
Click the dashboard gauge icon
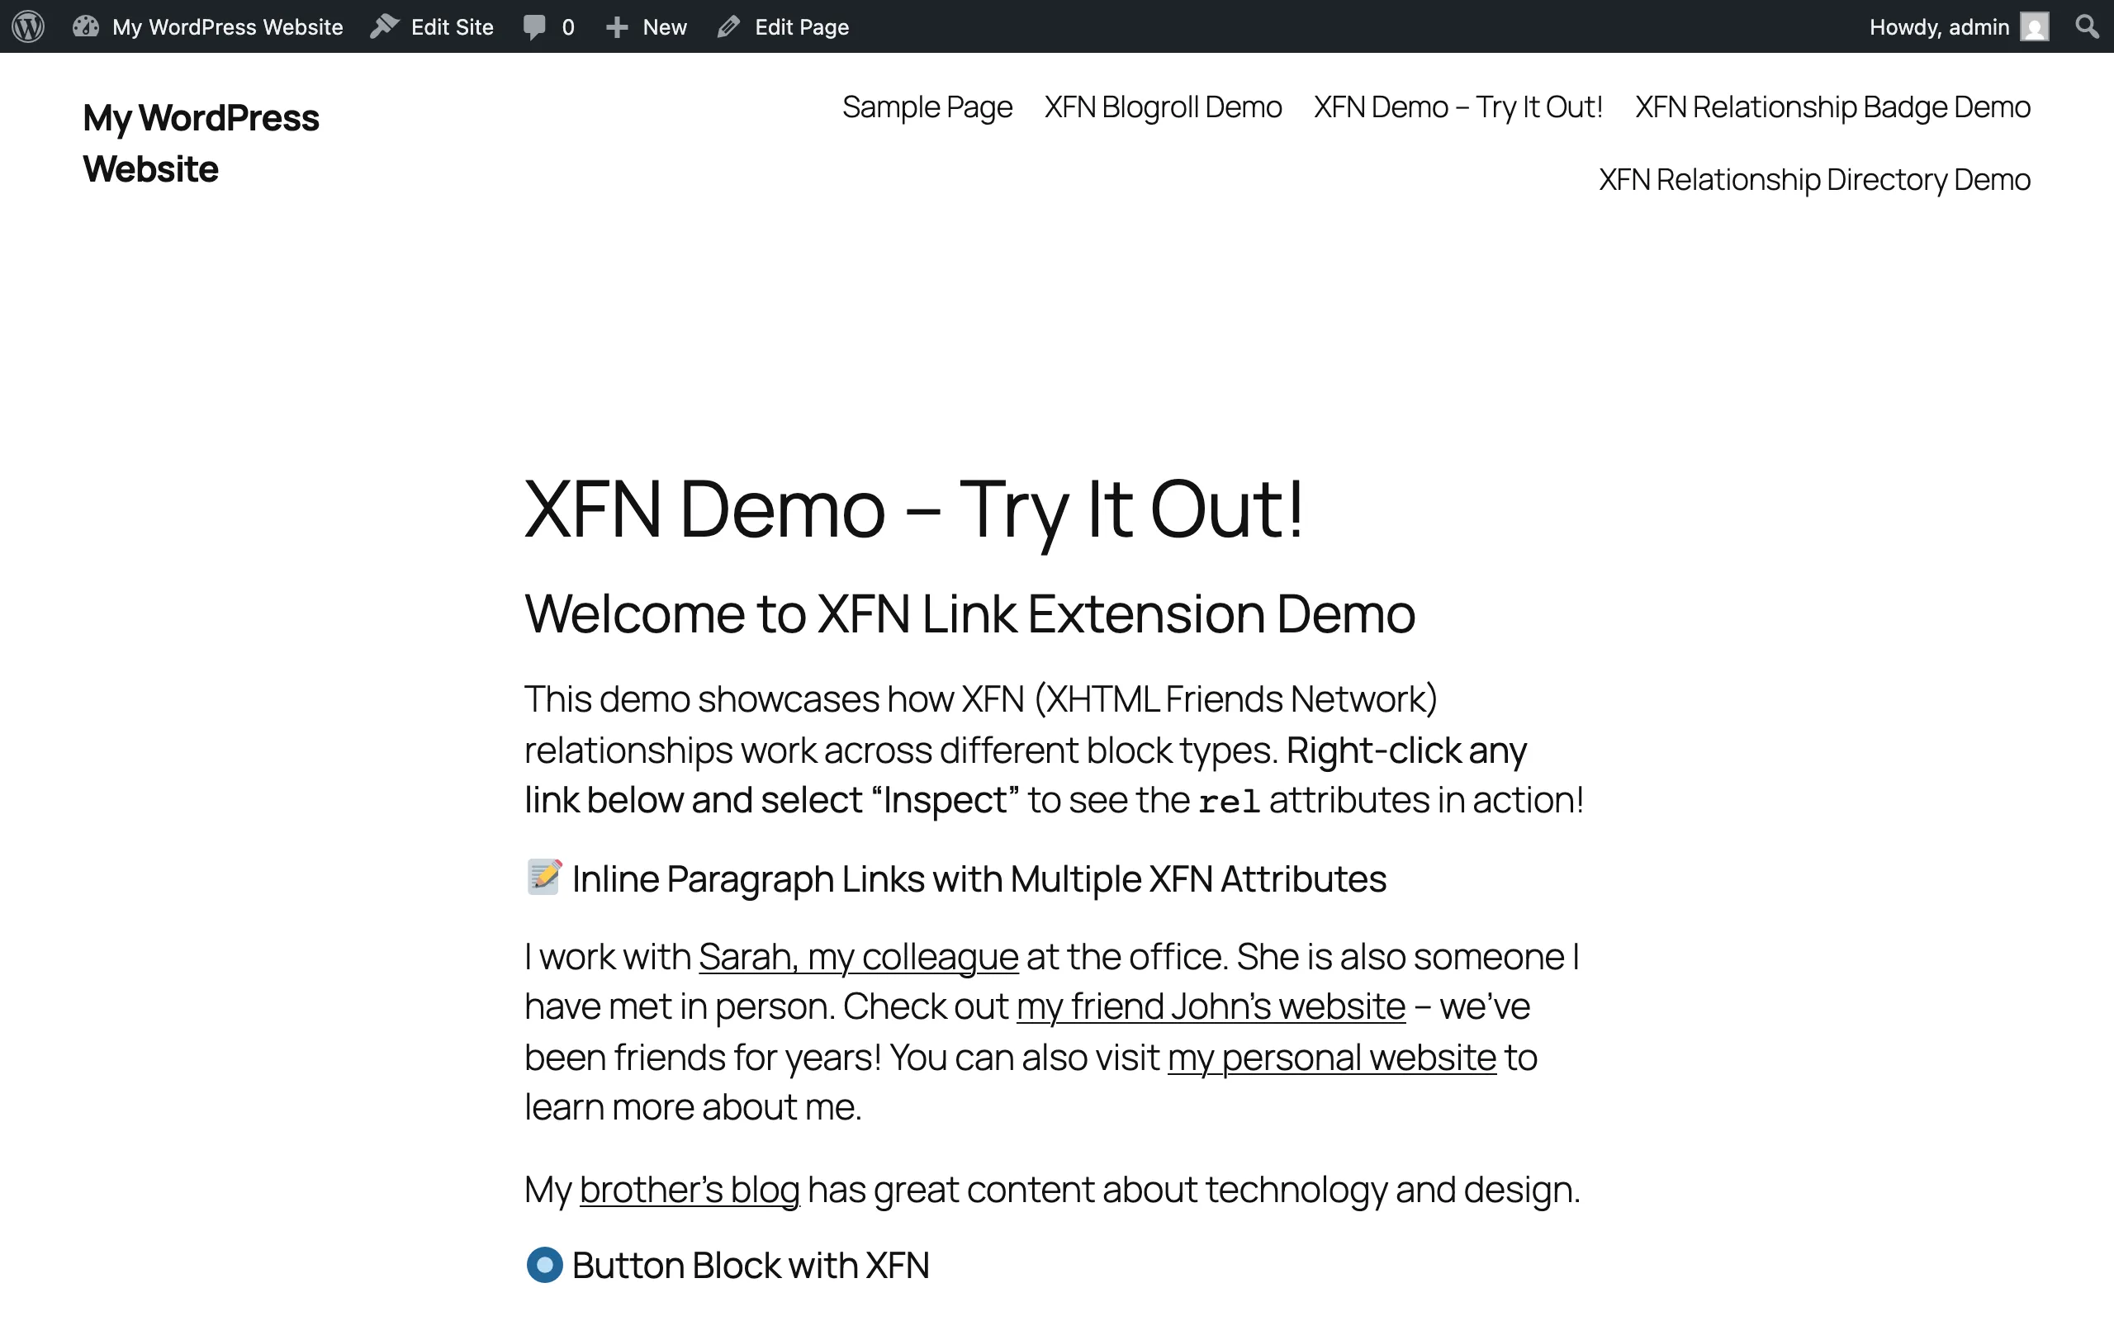86,26
